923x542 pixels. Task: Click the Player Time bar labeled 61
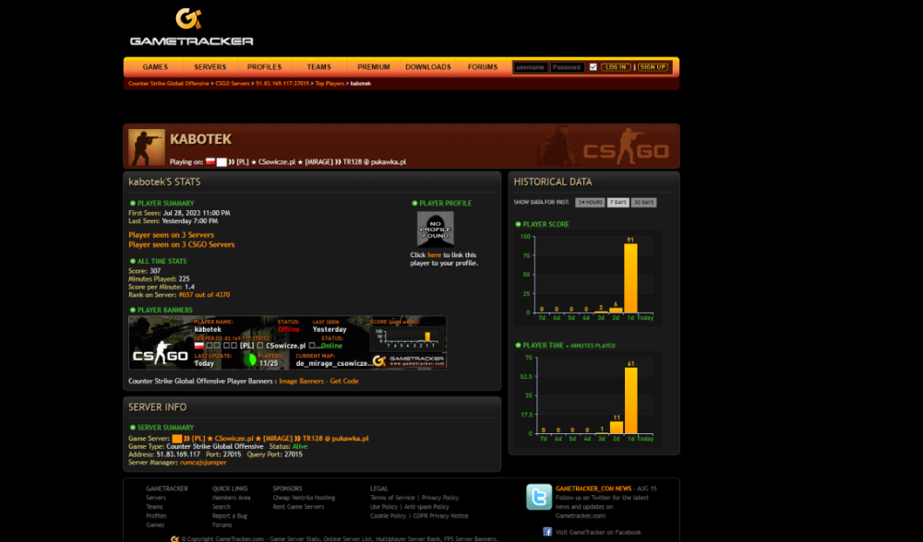tap(630, 401)
